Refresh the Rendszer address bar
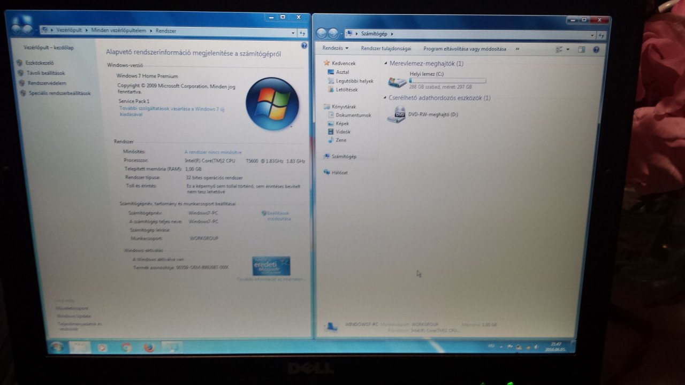 click(x=303, y=33)
